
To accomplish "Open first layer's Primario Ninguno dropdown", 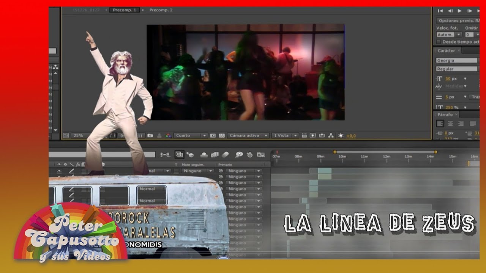I will click(243, 171).
